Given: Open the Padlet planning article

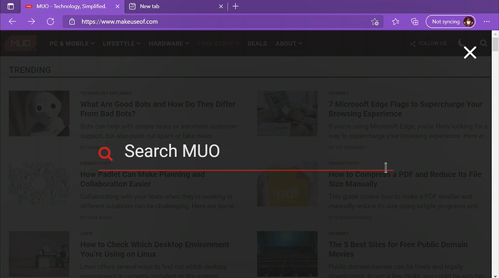Looking at the screenshot, I should 142,179.
